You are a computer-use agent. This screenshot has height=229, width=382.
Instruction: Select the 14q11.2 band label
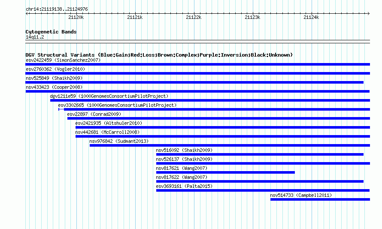pos(35,37)
